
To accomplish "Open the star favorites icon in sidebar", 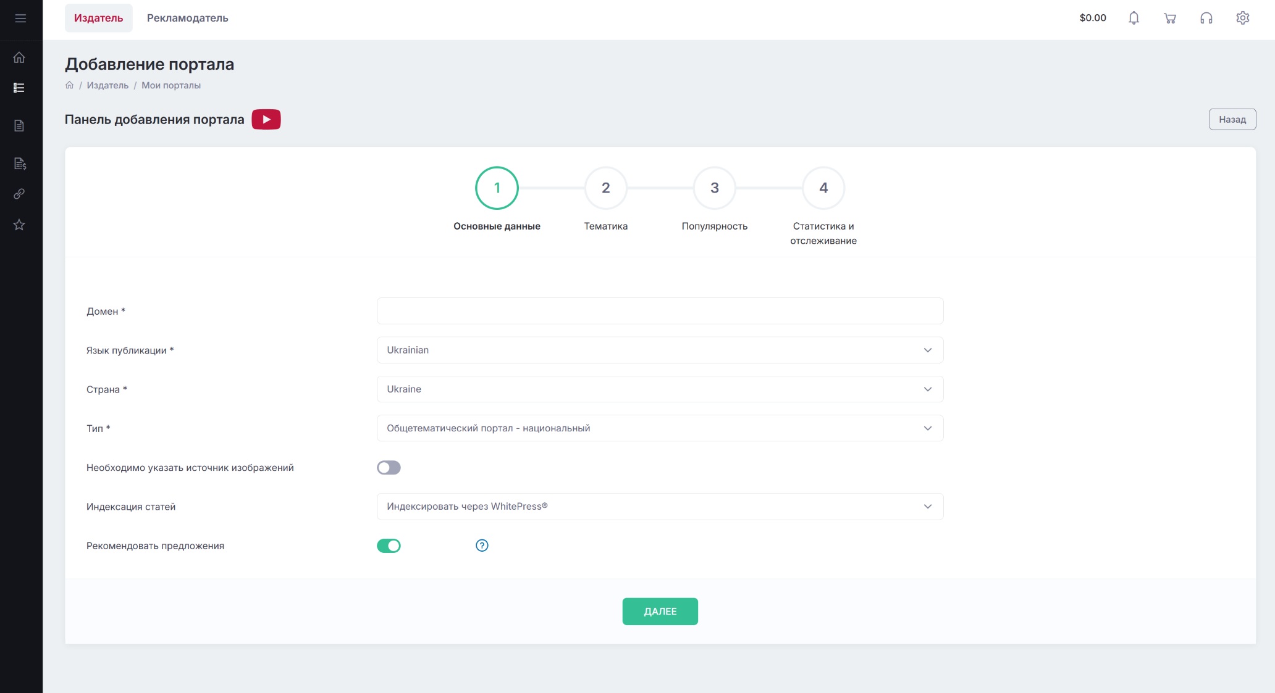I will 19,225.
